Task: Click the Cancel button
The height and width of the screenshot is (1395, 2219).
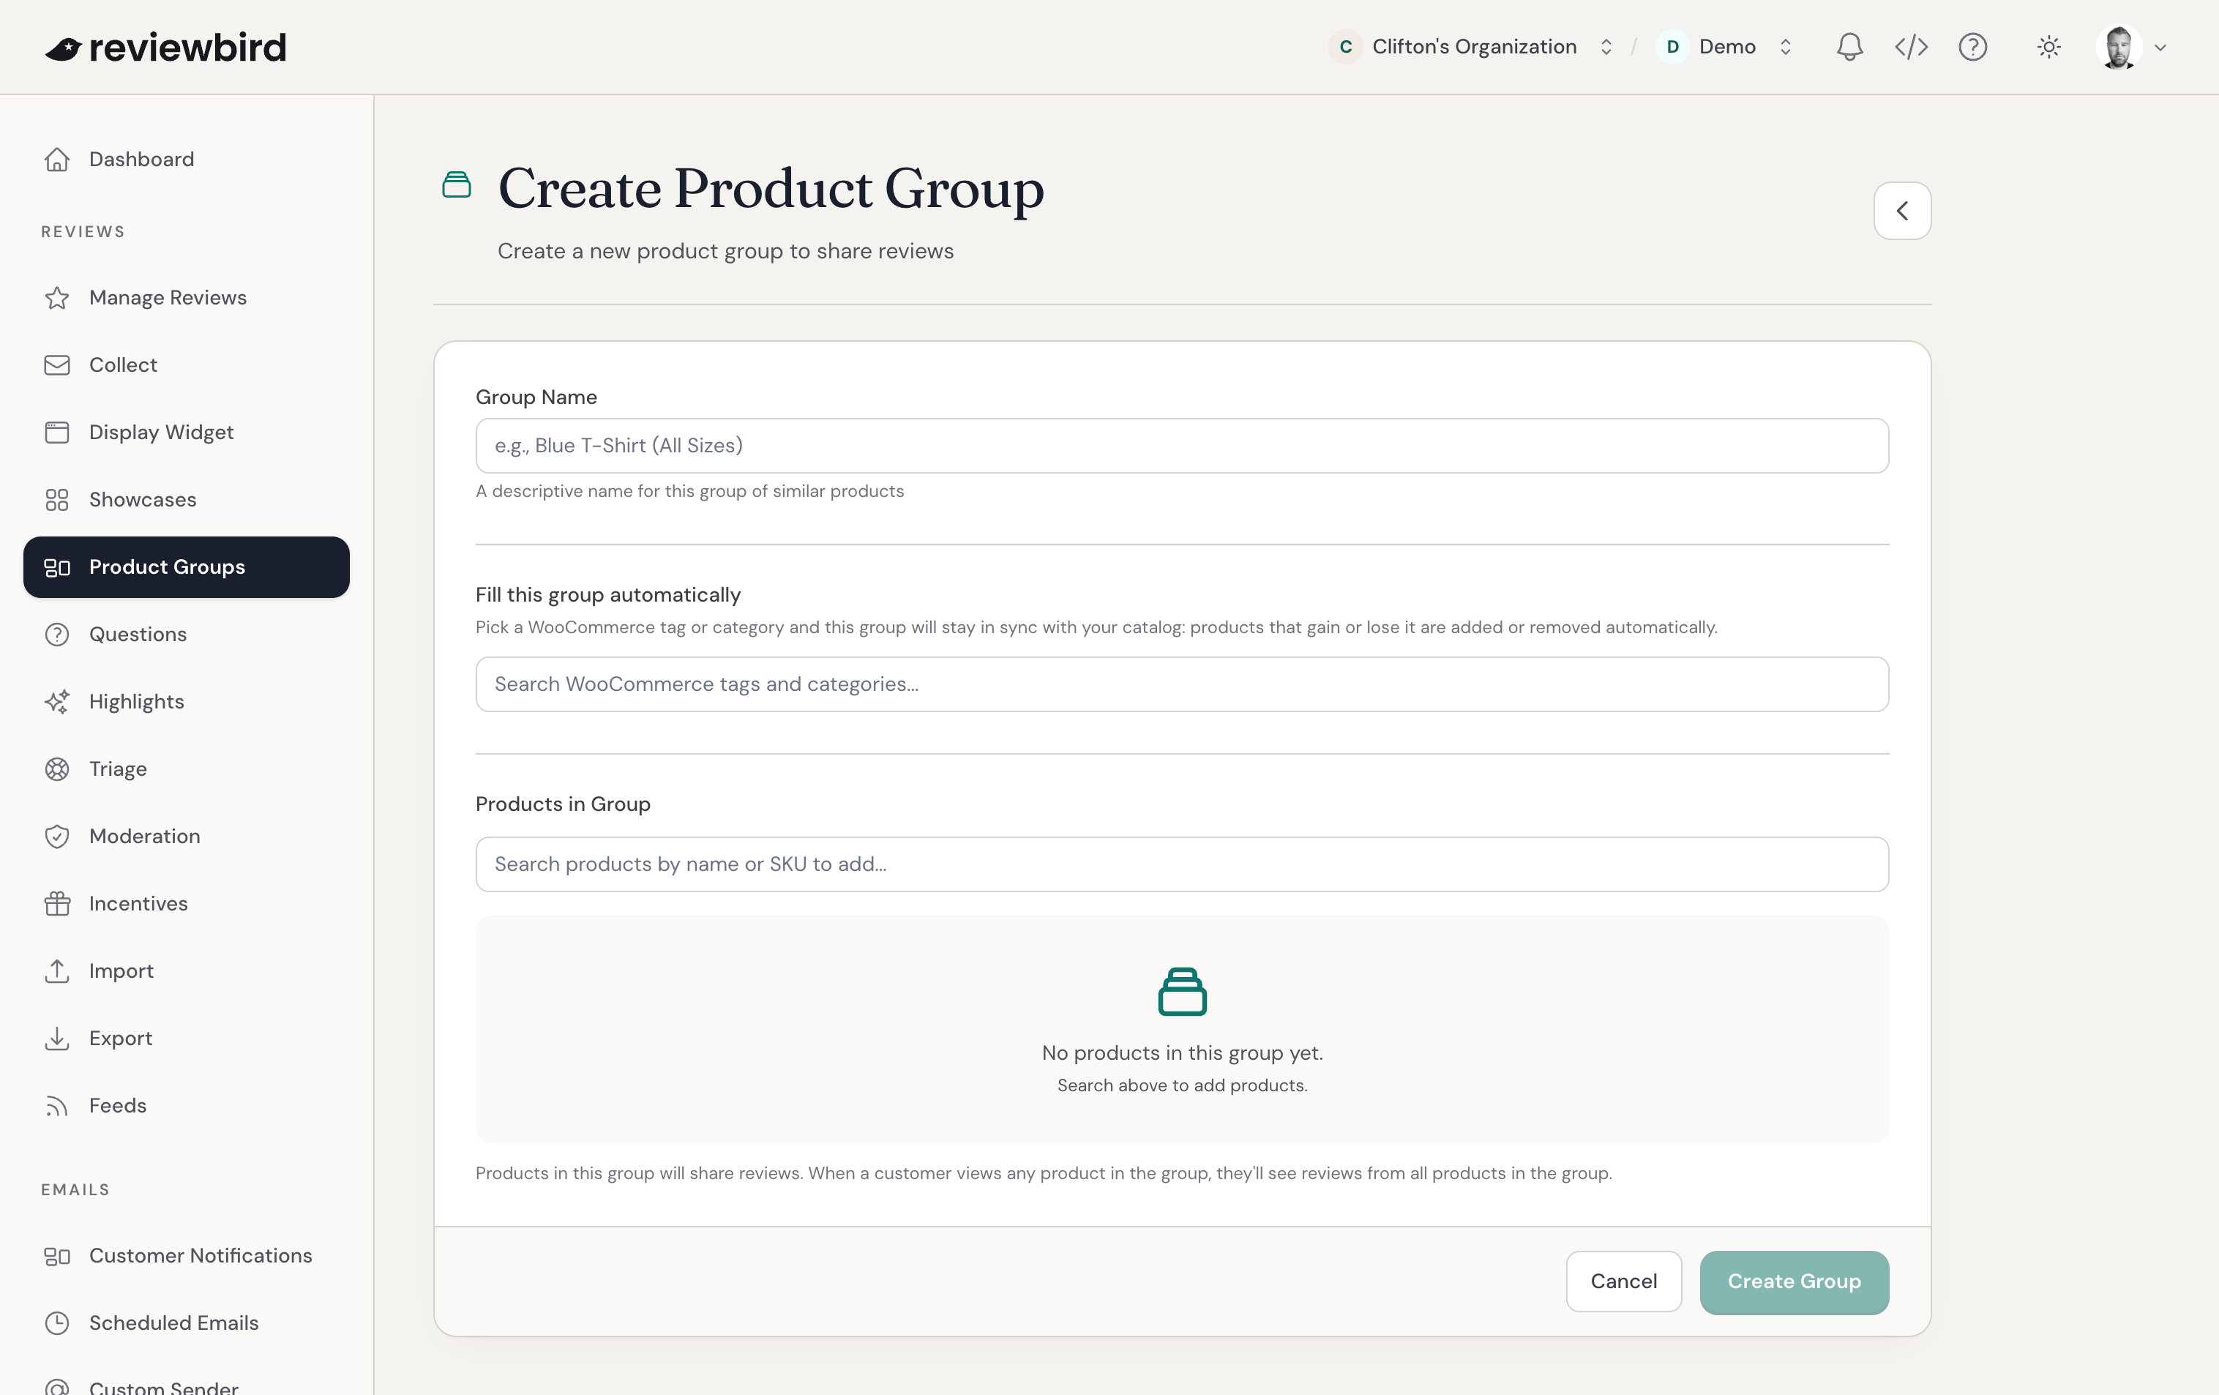Action: [x=1623, y=1282]
